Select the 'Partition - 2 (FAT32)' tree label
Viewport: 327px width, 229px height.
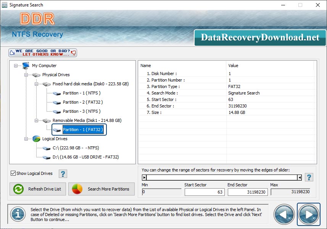click(83, 102)
